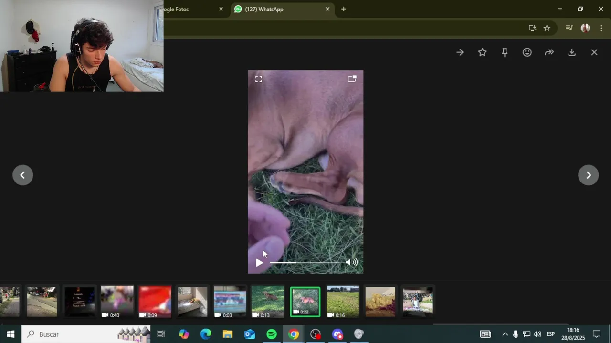The width and height of the screenshot is (611, 343).
Task: Open Windows notification center
Action: coord(597,334)
